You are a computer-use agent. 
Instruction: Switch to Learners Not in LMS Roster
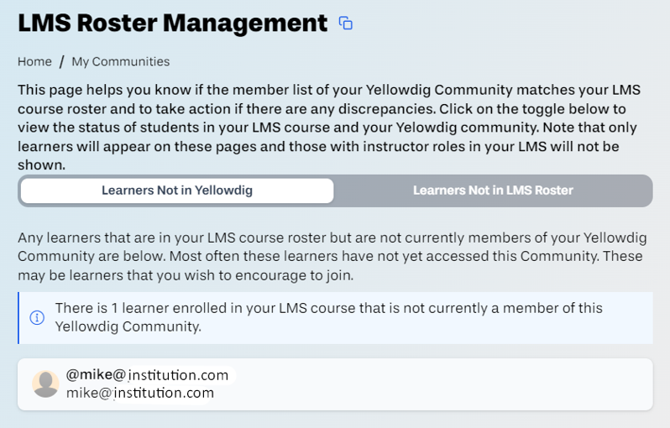(x=493, y=191)
